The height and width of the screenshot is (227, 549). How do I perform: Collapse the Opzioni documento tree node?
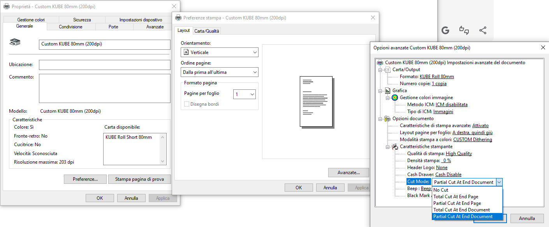coord(380,119)
